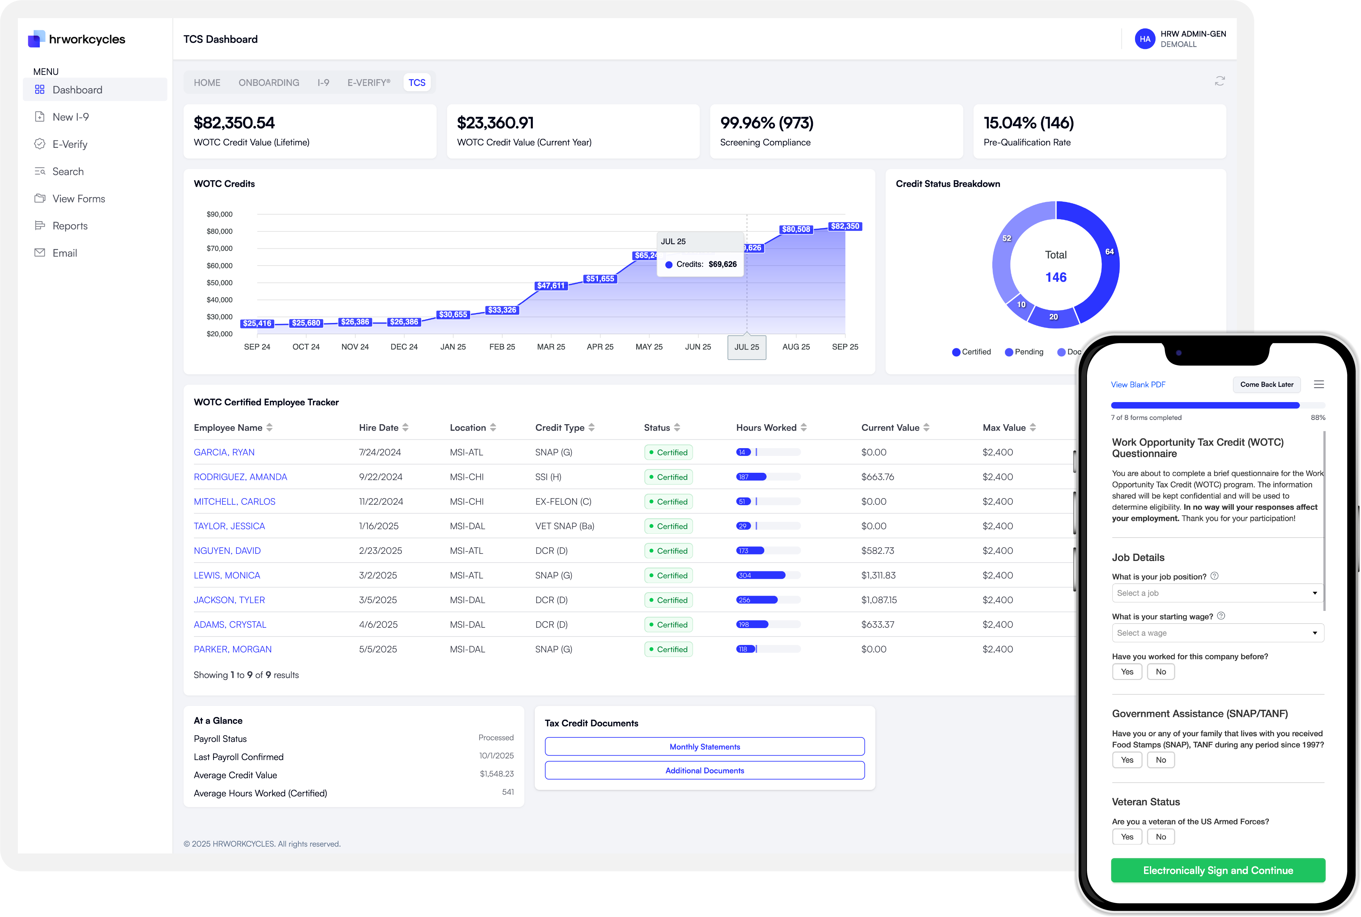
Task: Open the Select a job dropdown
Action: coord(1217,593)
